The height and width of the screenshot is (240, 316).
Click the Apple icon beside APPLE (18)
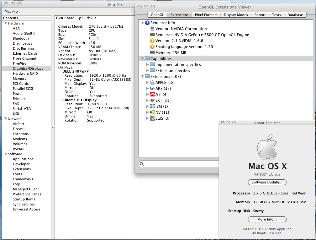click(152, 82)
